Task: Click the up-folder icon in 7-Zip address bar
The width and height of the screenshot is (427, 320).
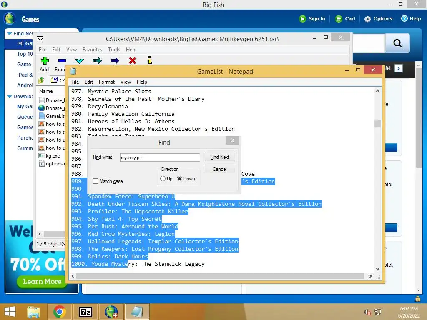Action: point(41,80)
